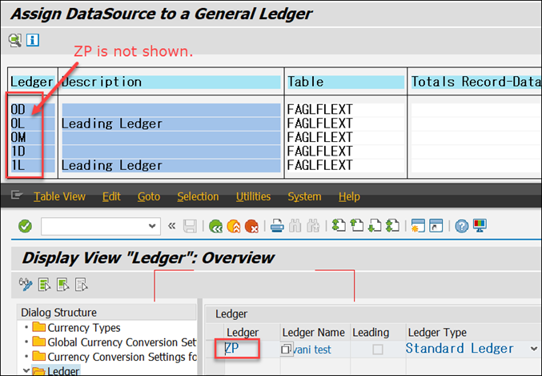The width and height of the screenshot is (542, 376).
Task: Collapse the command field with double-chevron
Action: click(x=171, y=226)
